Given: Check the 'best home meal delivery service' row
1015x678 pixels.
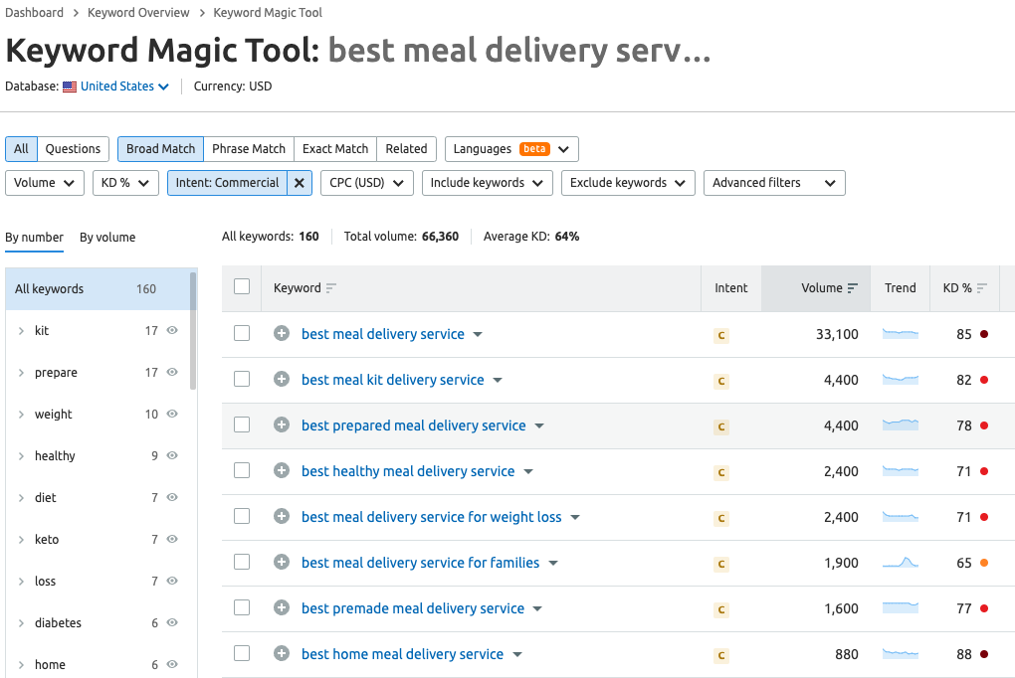Looking at the screenshot, I should [242, 654].
